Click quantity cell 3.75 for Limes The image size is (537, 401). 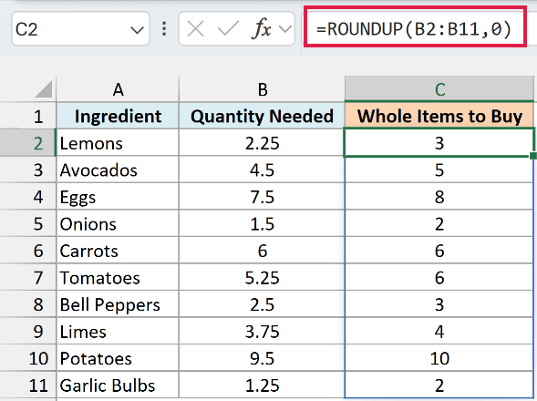point(262,331)
